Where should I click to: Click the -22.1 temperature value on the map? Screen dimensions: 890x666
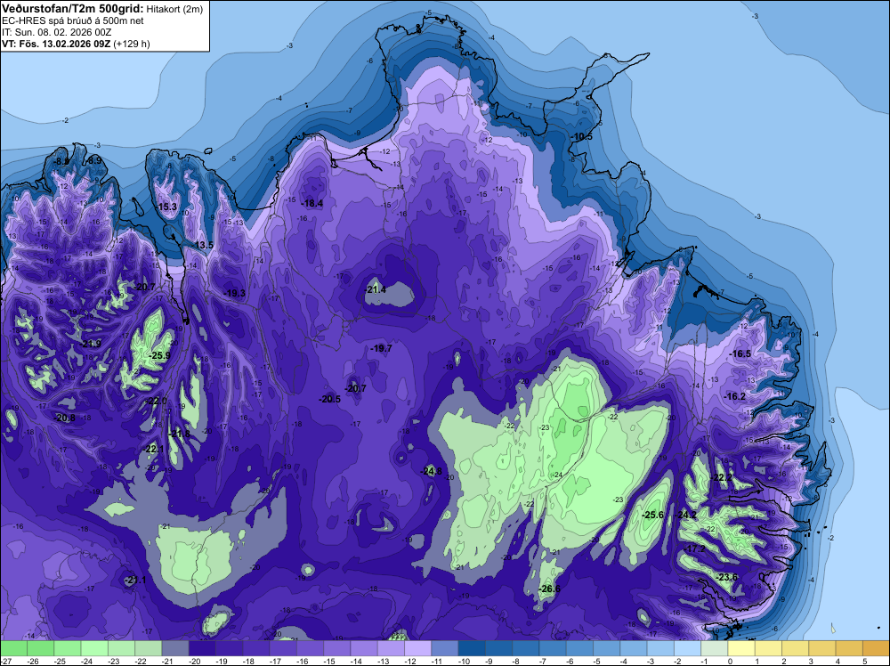[153, 449]
